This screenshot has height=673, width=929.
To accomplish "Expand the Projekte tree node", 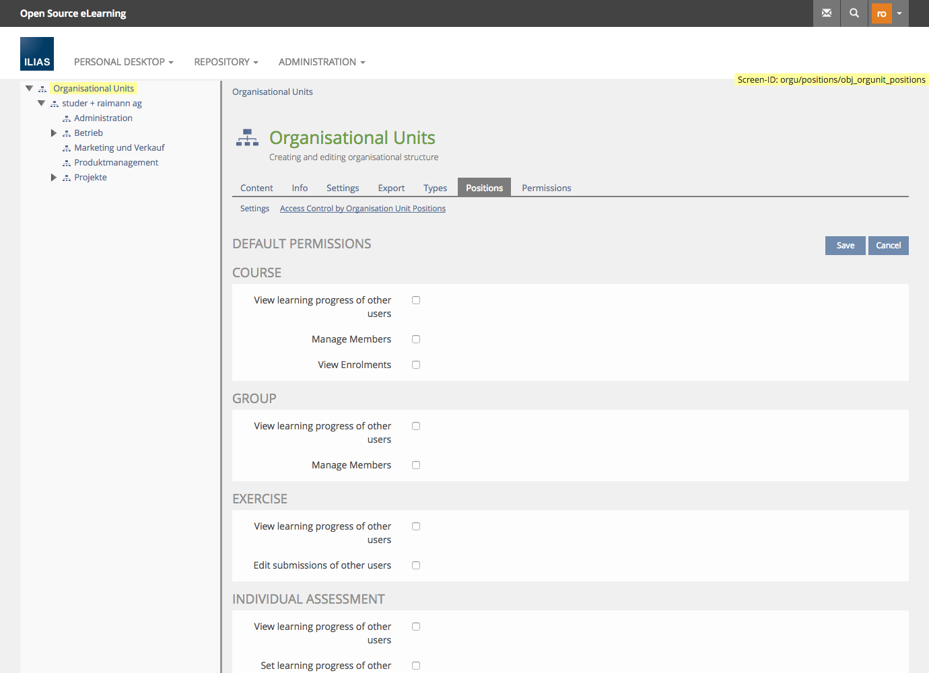I will (54, 178).
